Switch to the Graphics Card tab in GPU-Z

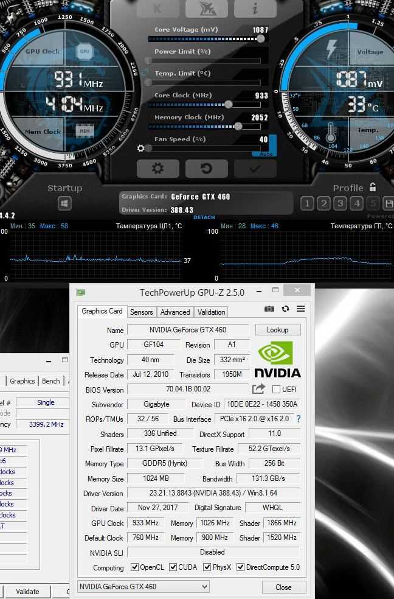tap(102, 311)
